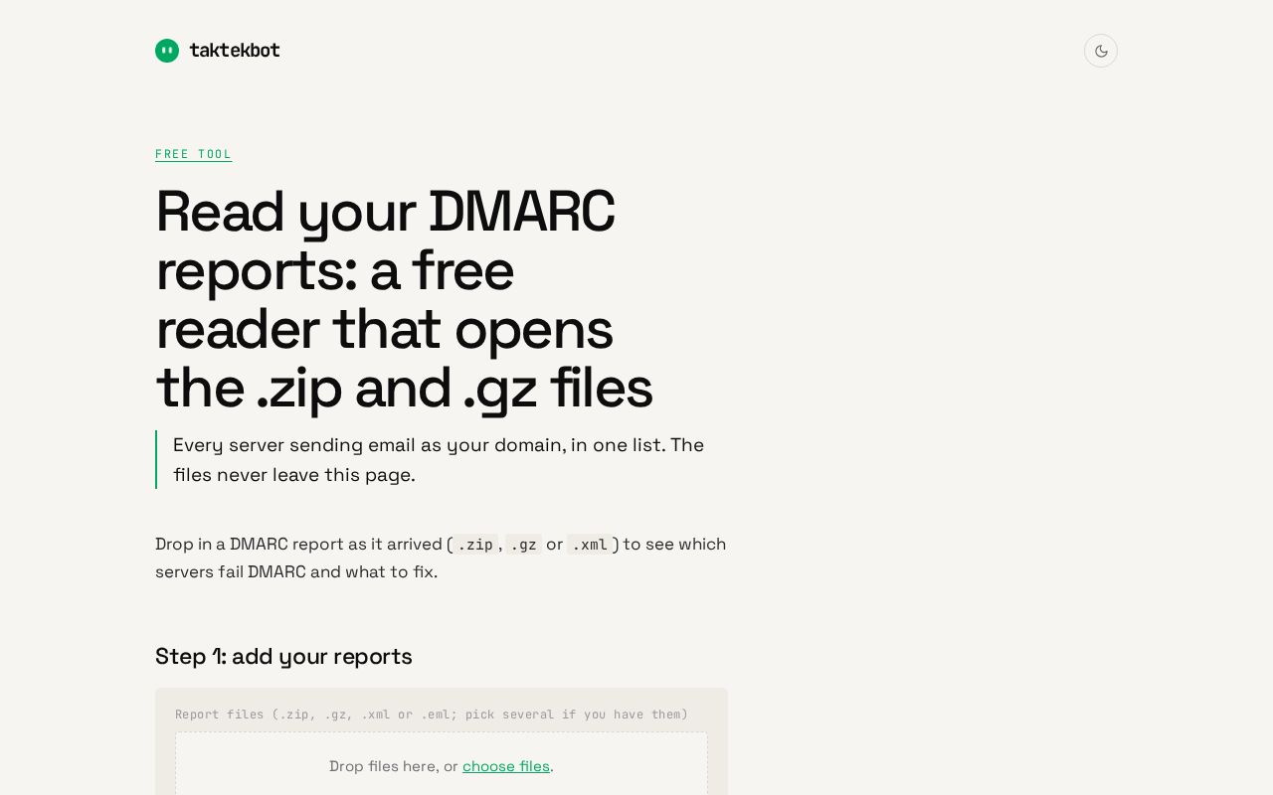Toggle dark mode with the moon icon

(x=1101, y=51)
